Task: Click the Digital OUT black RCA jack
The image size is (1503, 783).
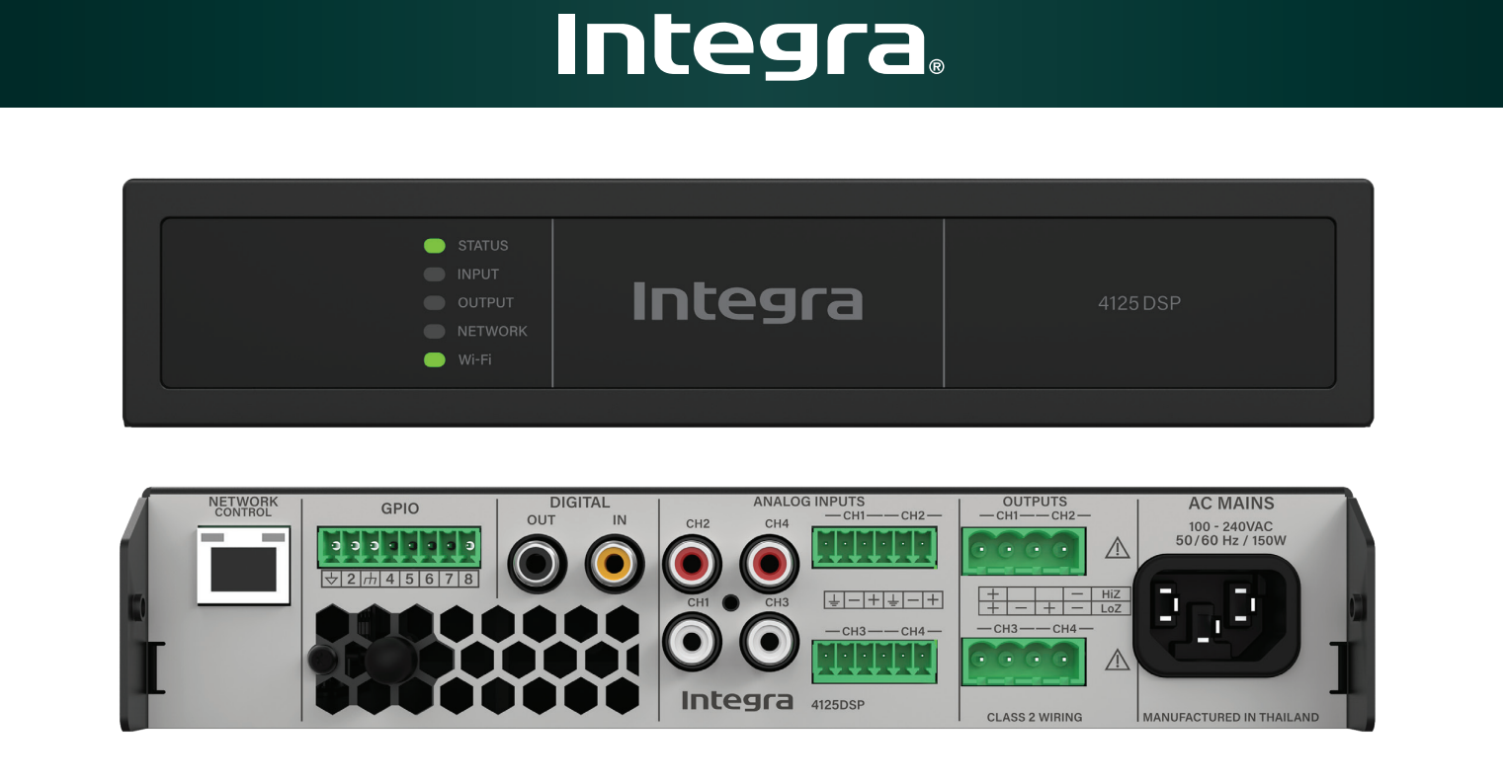Action: tap(538, 565)
